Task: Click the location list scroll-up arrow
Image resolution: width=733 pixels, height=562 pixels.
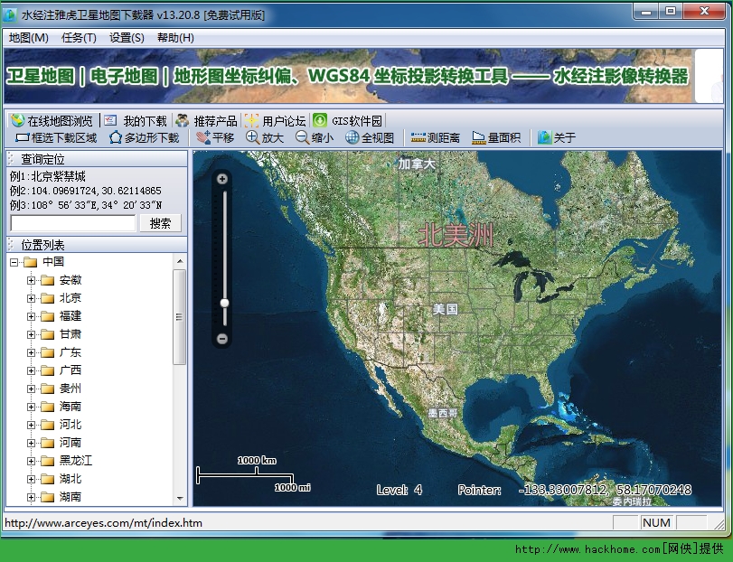Action: point(180,261)
